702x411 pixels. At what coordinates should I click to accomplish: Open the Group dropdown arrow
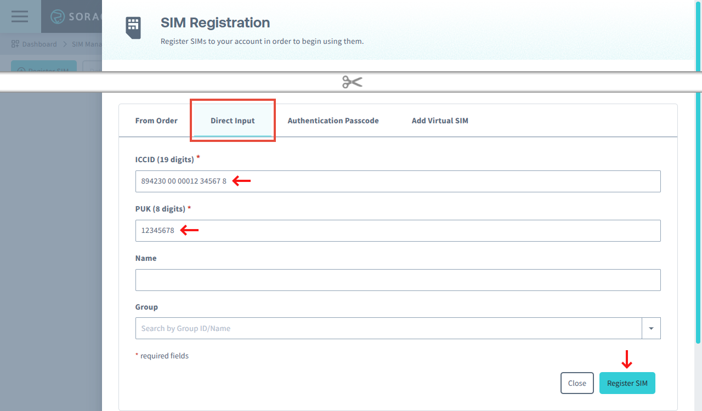pyautogui.click(x=651, y=328)
